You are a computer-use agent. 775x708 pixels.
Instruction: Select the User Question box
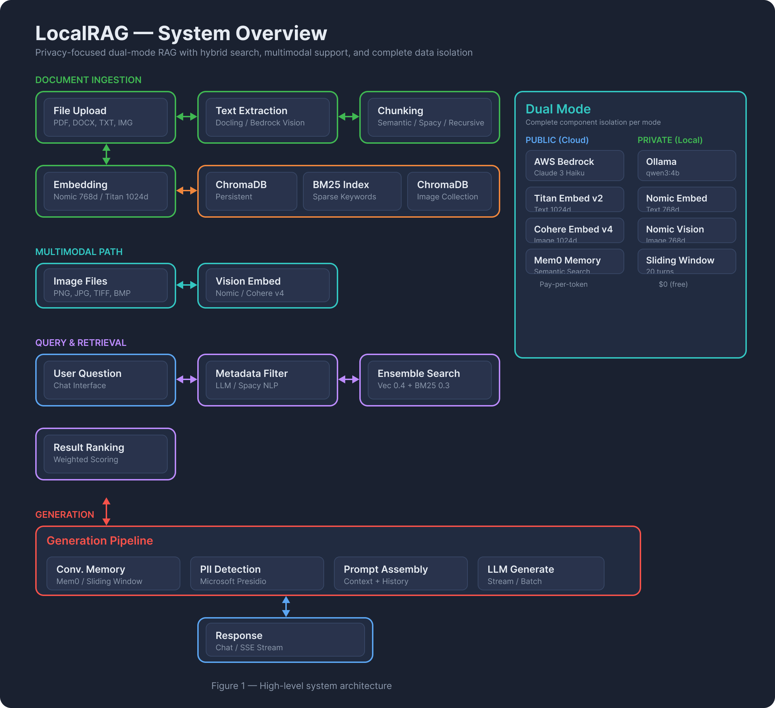(106, 380)
